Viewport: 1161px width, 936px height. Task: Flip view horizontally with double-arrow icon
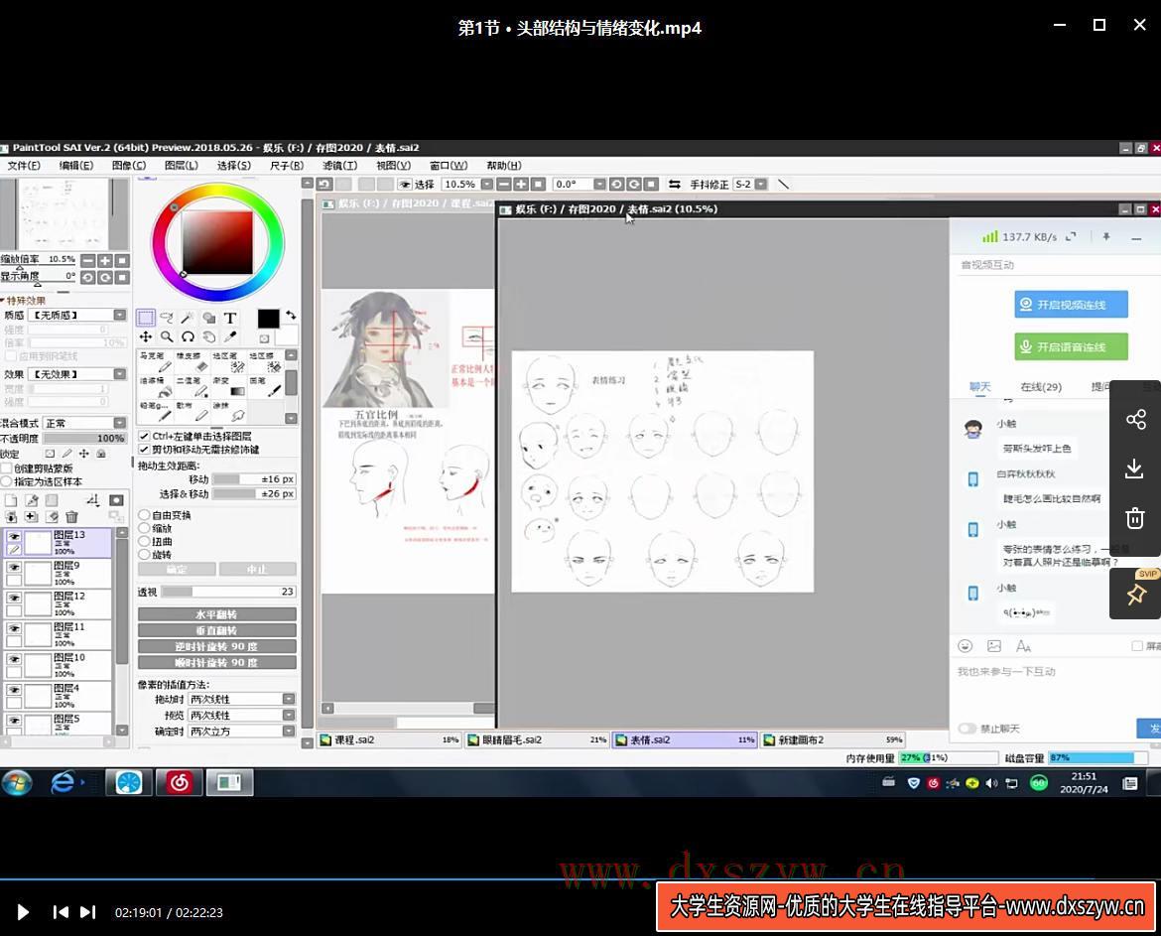(675, 185)
